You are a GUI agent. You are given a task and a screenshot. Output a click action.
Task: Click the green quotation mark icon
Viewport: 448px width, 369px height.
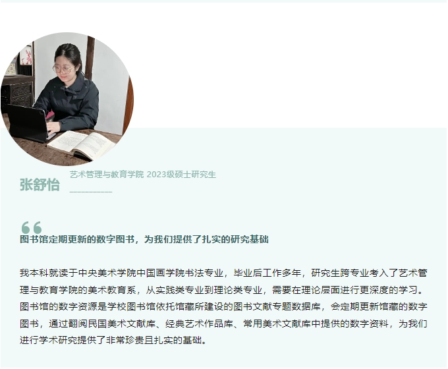(x=32, y=227)
